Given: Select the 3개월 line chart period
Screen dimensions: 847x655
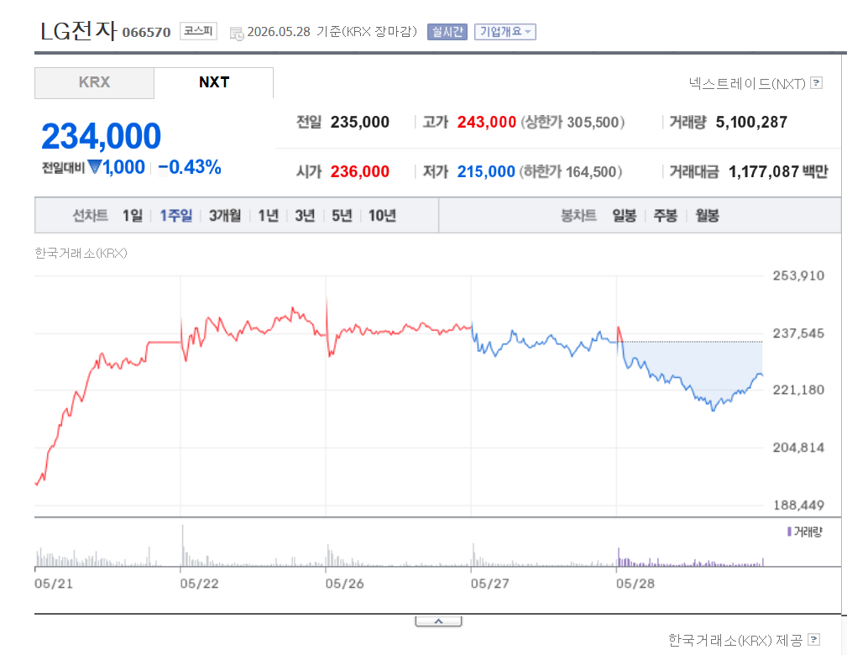Looking at the screenshot, I should point(225,216).
